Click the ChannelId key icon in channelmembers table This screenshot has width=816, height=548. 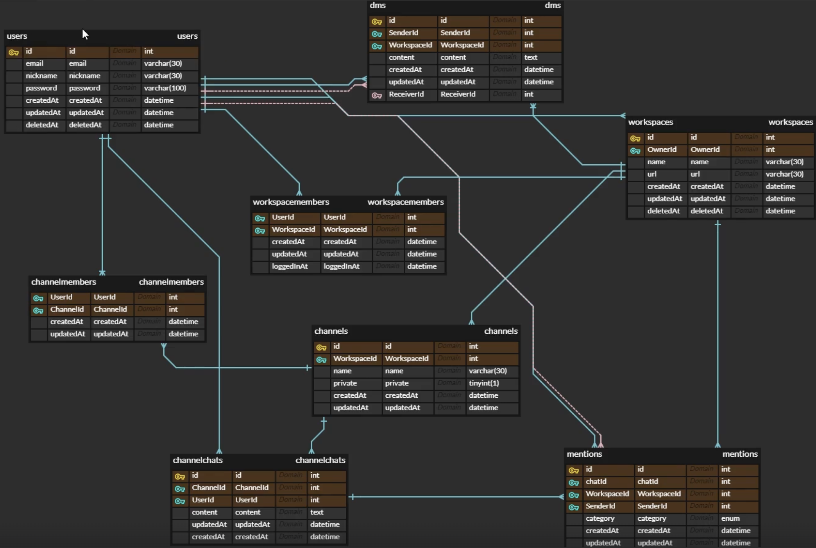click(x=38, y=311)
